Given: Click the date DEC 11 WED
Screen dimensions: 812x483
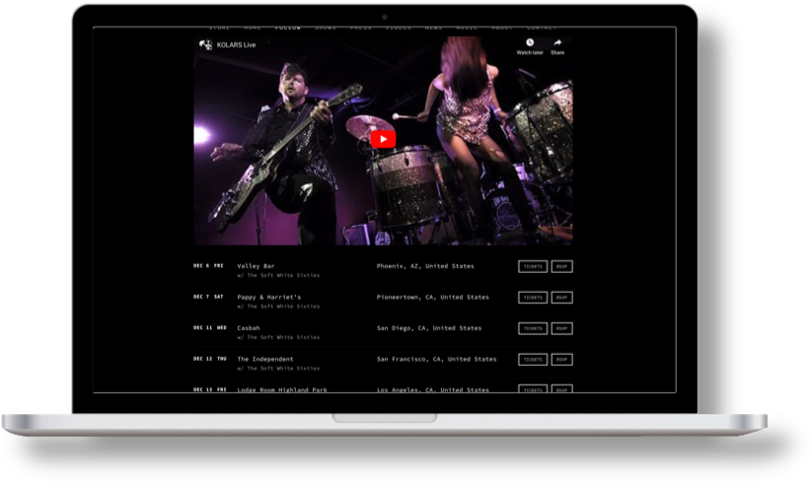Looking at the screenshot, I should coord(210,328).
